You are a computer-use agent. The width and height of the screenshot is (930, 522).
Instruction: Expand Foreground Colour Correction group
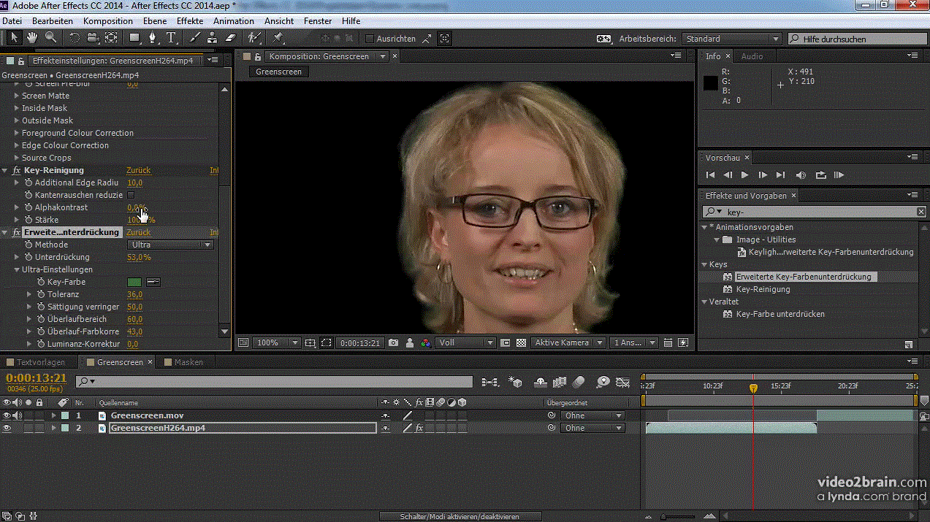17,133
